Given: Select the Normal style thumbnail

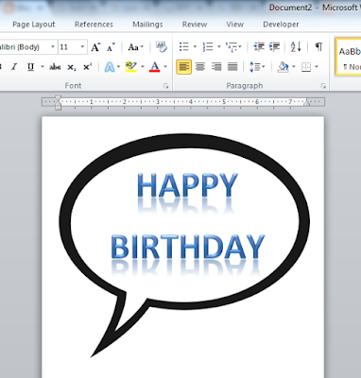Looking at the screenshot, I should 349,57.
